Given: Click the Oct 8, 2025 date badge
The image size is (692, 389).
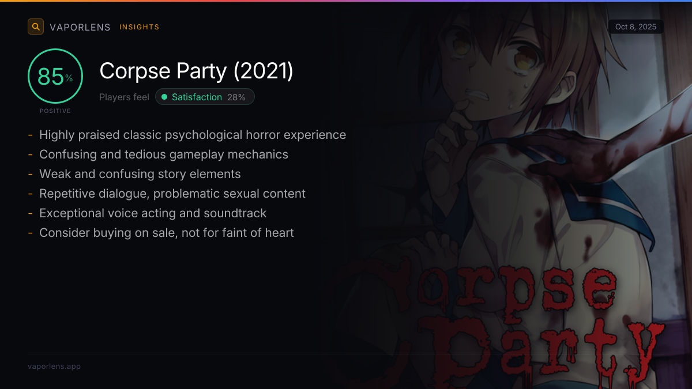Looking at the screenshot, I should [636, 27].
